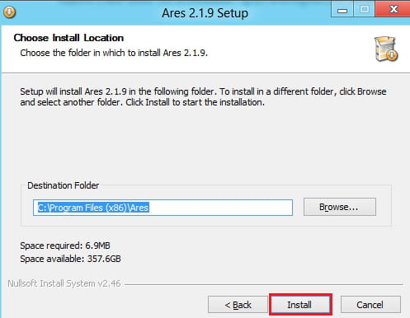Click the setup instructions paragraph

[203, 96]
